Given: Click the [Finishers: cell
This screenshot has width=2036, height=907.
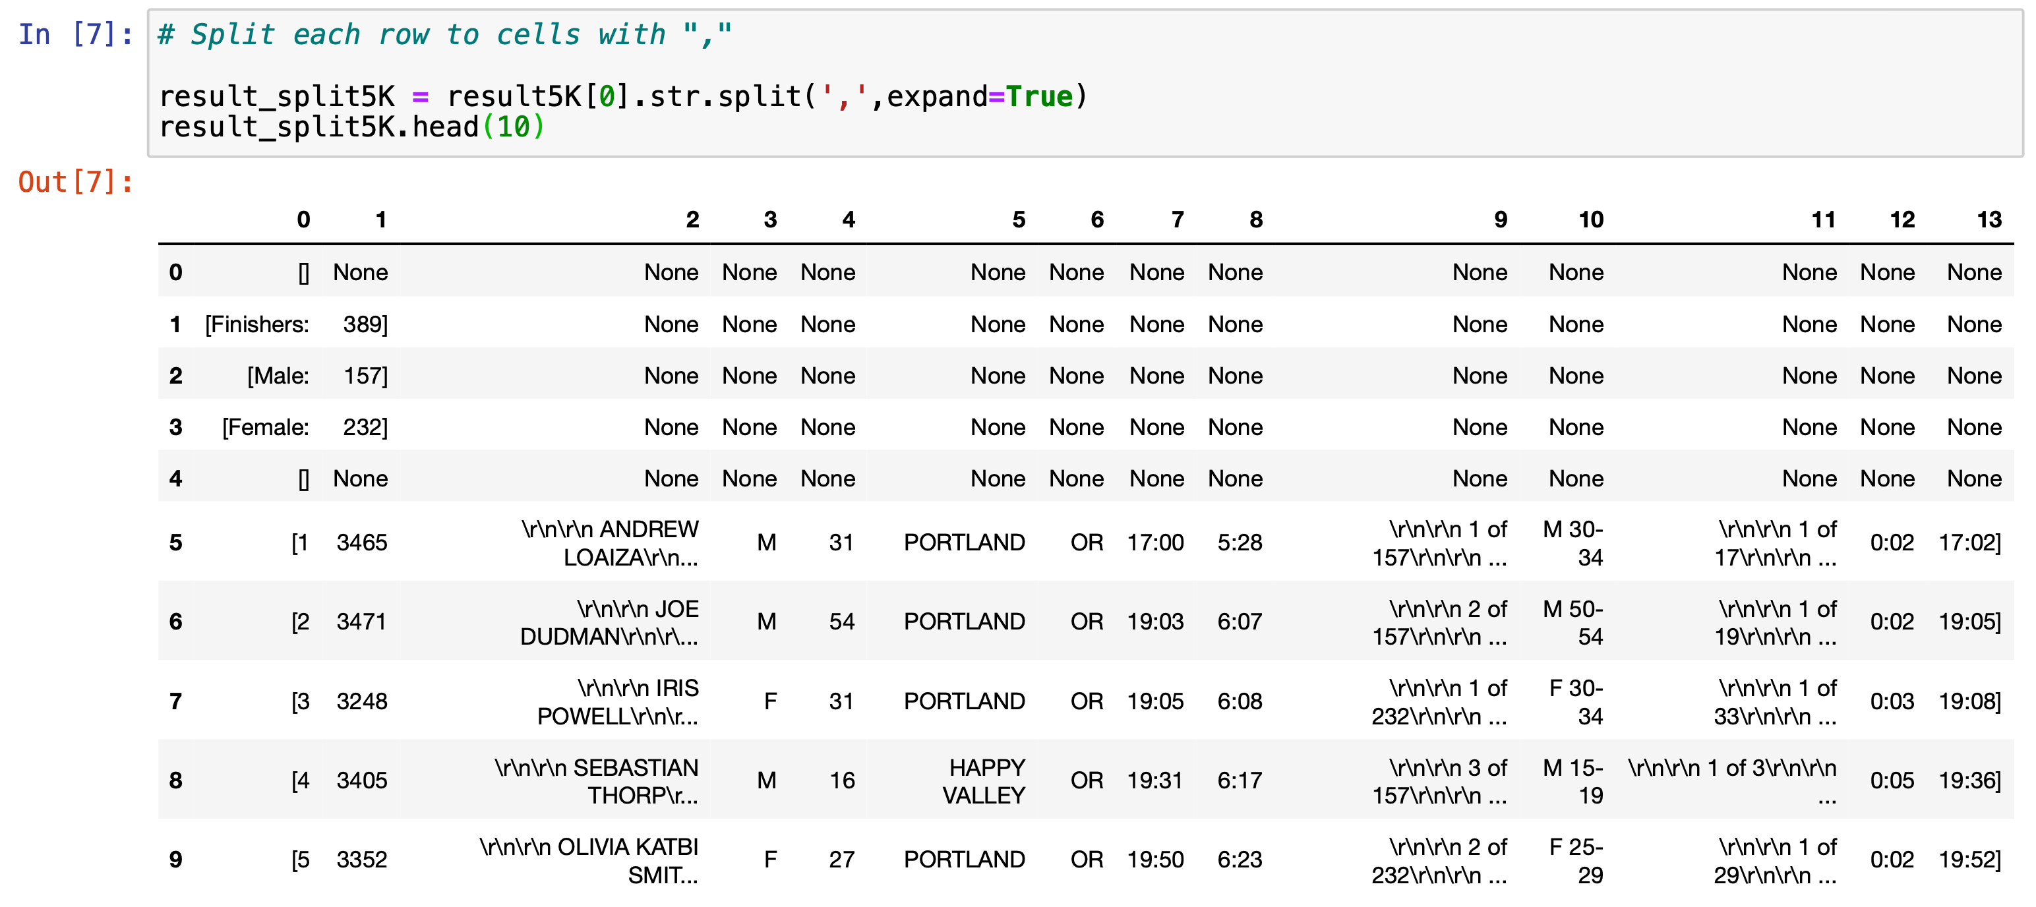Looking at the screenshot, I should pos(257,325).
